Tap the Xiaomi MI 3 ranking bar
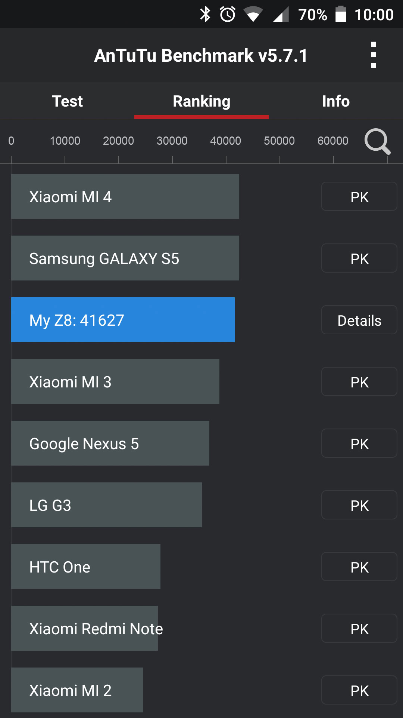The width and height of the screenshot is (403, 718). (x=115, y=381)
